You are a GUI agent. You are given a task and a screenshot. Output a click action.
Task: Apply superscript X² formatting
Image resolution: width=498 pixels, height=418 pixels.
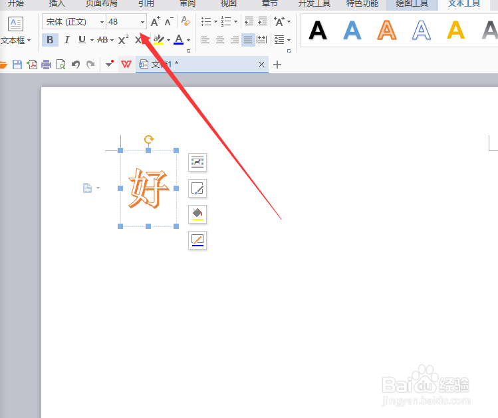[123, 40]
